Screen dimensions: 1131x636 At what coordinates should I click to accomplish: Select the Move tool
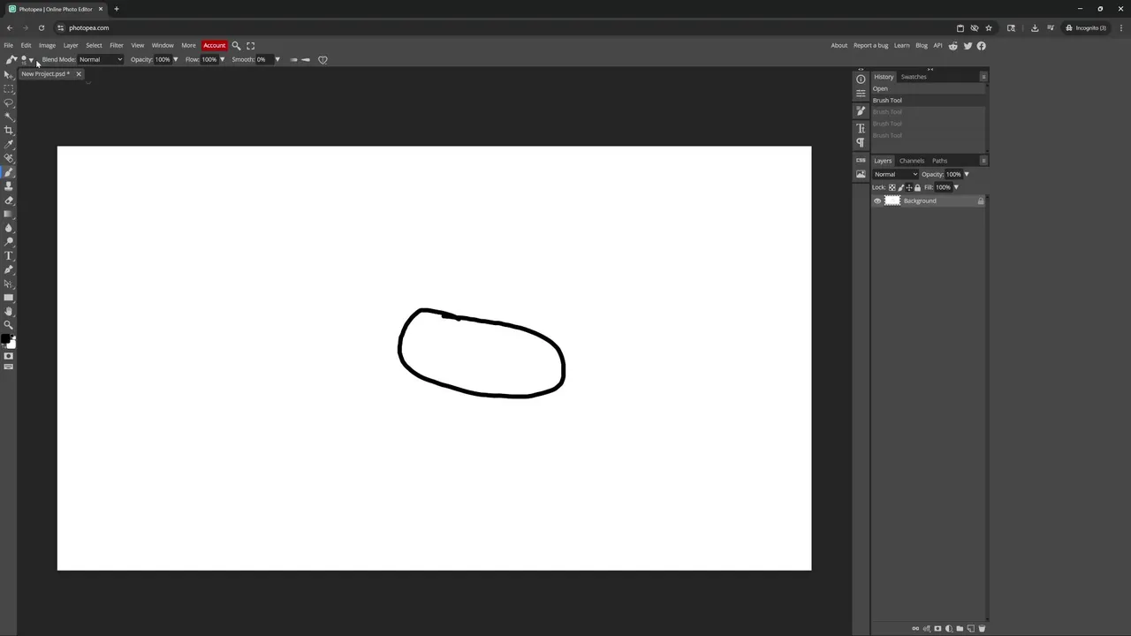(x=9, y=75)
